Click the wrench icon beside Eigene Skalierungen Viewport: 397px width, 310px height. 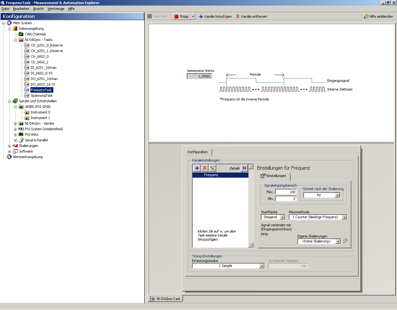click(345, 241)
